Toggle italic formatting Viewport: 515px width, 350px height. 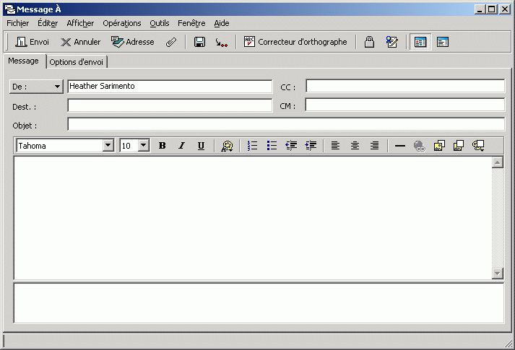[181, 146]
